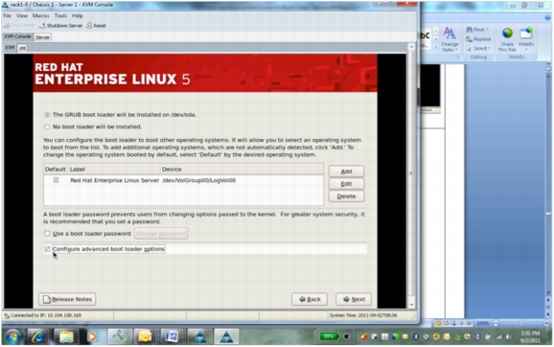The image size is (554, 347).
Task: Click the Shutdown Server toolbar icon
Action: point(42,26)
